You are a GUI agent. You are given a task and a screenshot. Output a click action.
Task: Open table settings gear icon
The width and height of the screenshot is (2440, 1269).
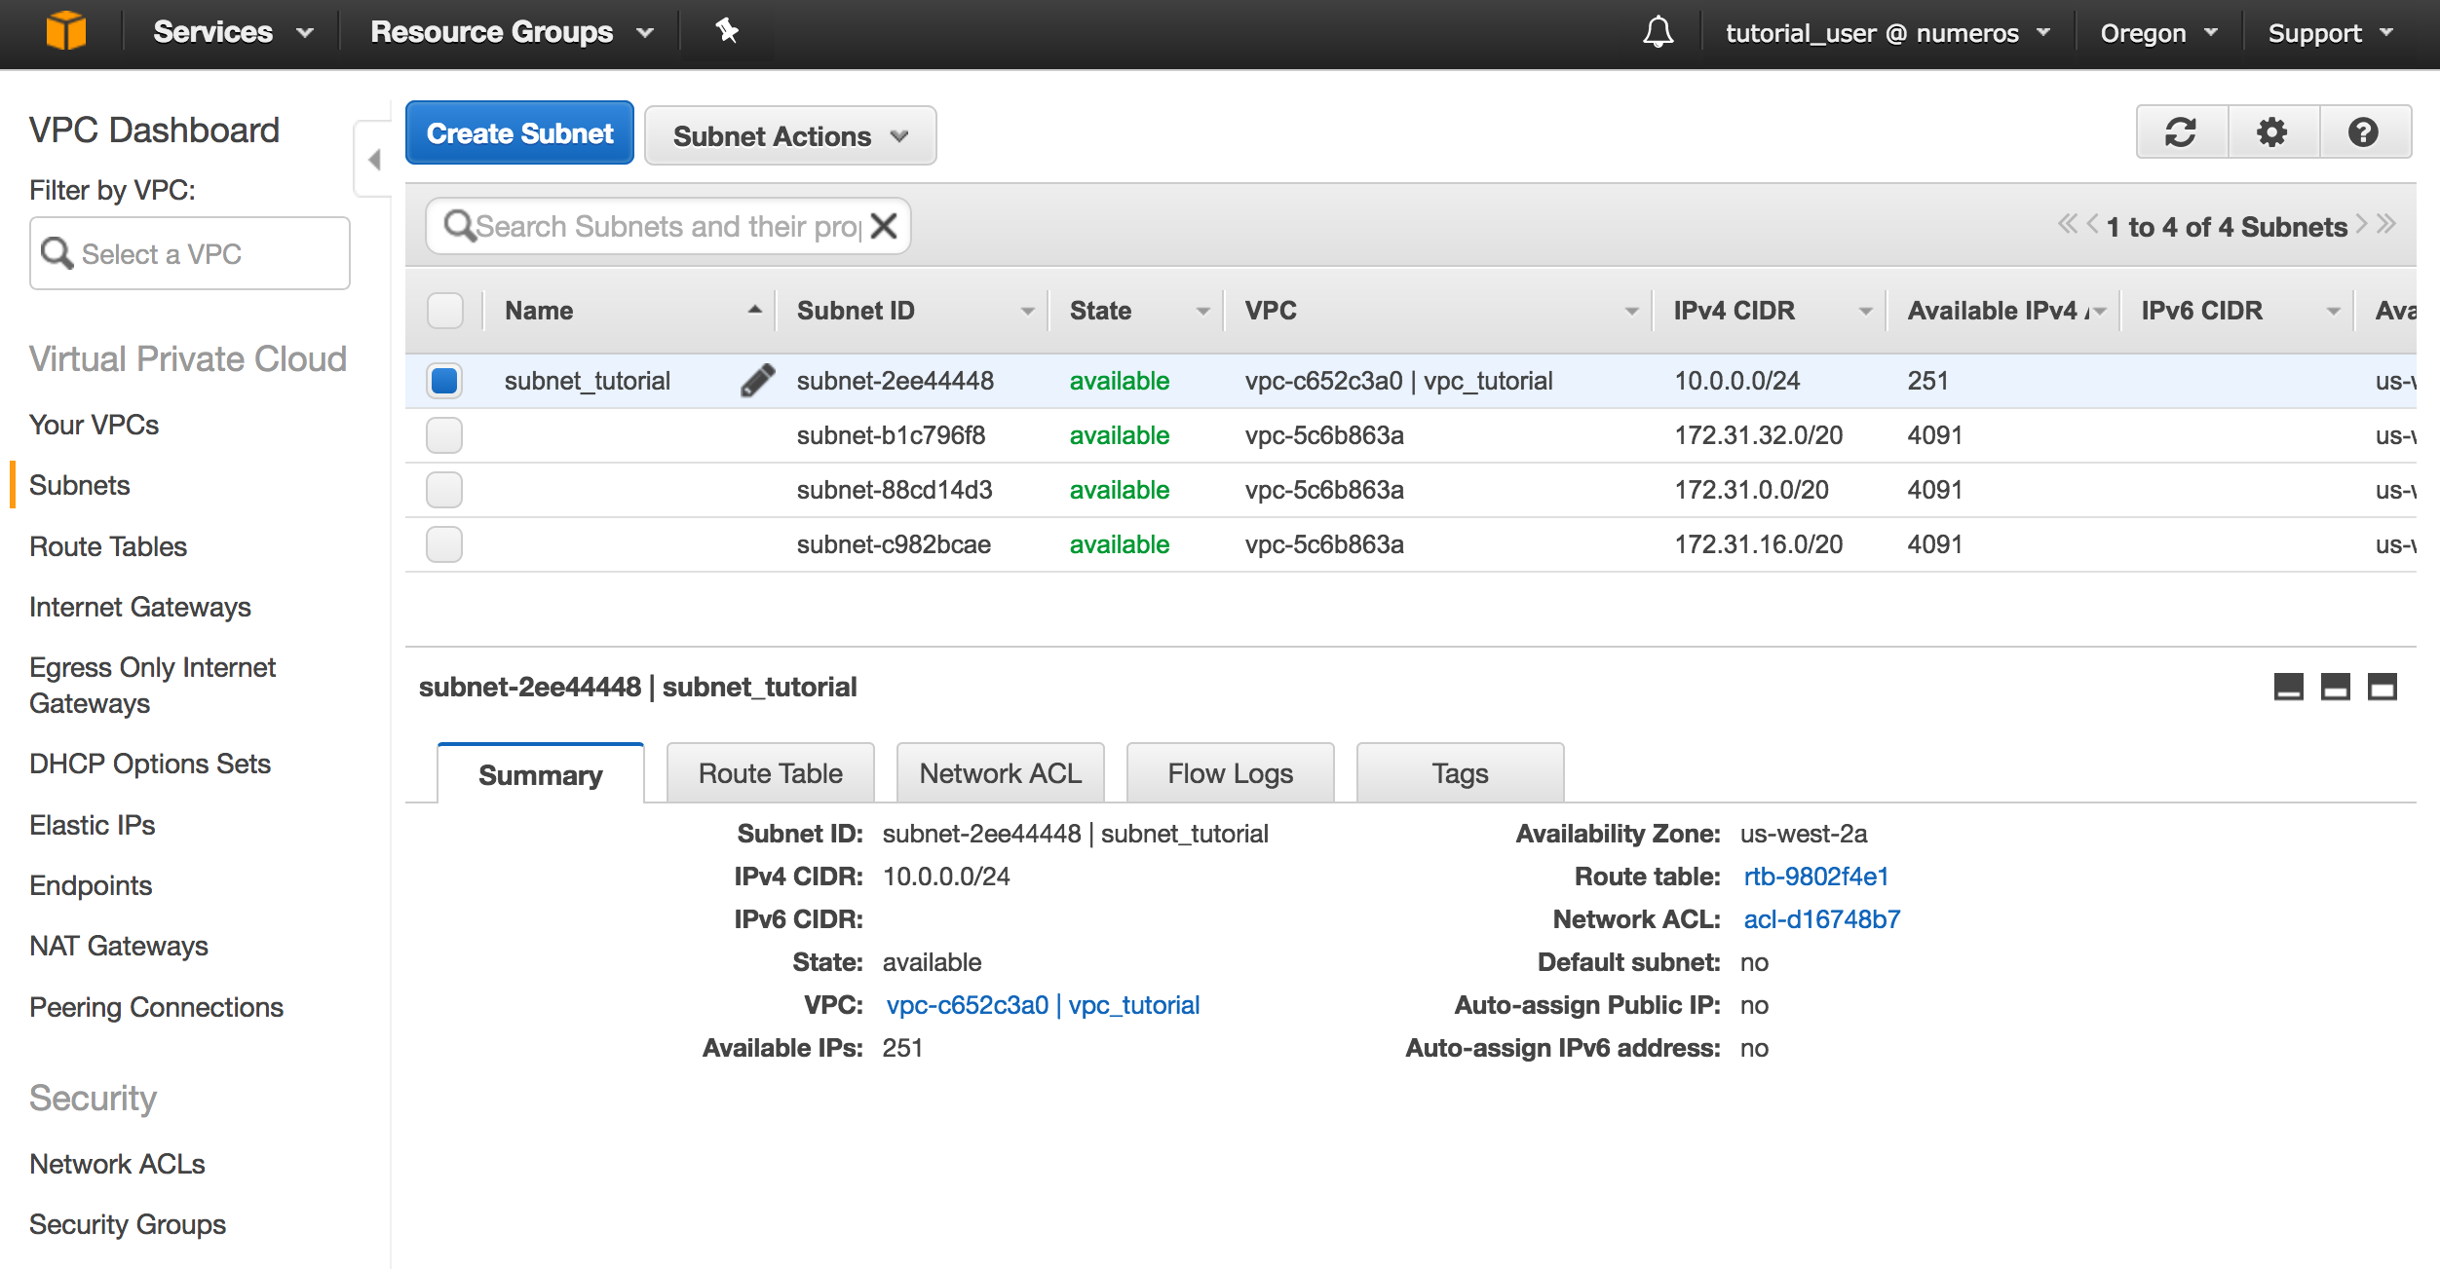[x=2272, y=132]
